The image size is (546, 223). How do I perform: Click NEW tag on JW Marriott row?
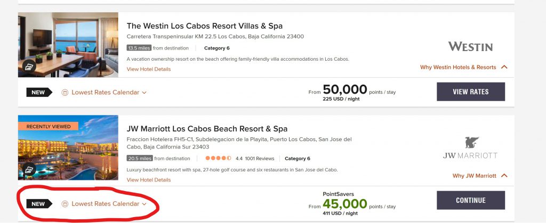[x=38, y=204]
